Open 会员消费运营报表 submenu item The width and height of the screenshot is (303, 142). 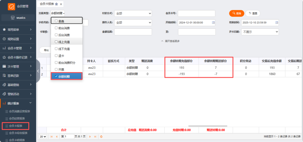click(x=20, y=111)
